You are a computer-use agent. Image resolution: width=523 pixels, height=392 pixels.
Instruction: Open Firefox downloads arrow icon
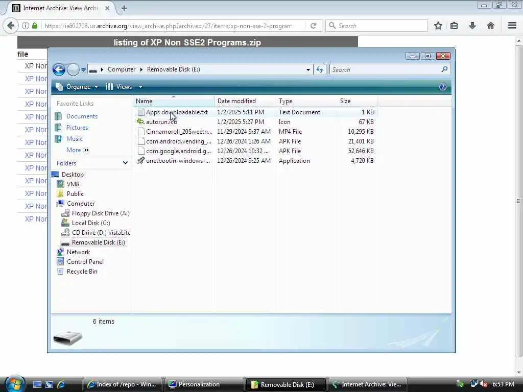point(472,26)
